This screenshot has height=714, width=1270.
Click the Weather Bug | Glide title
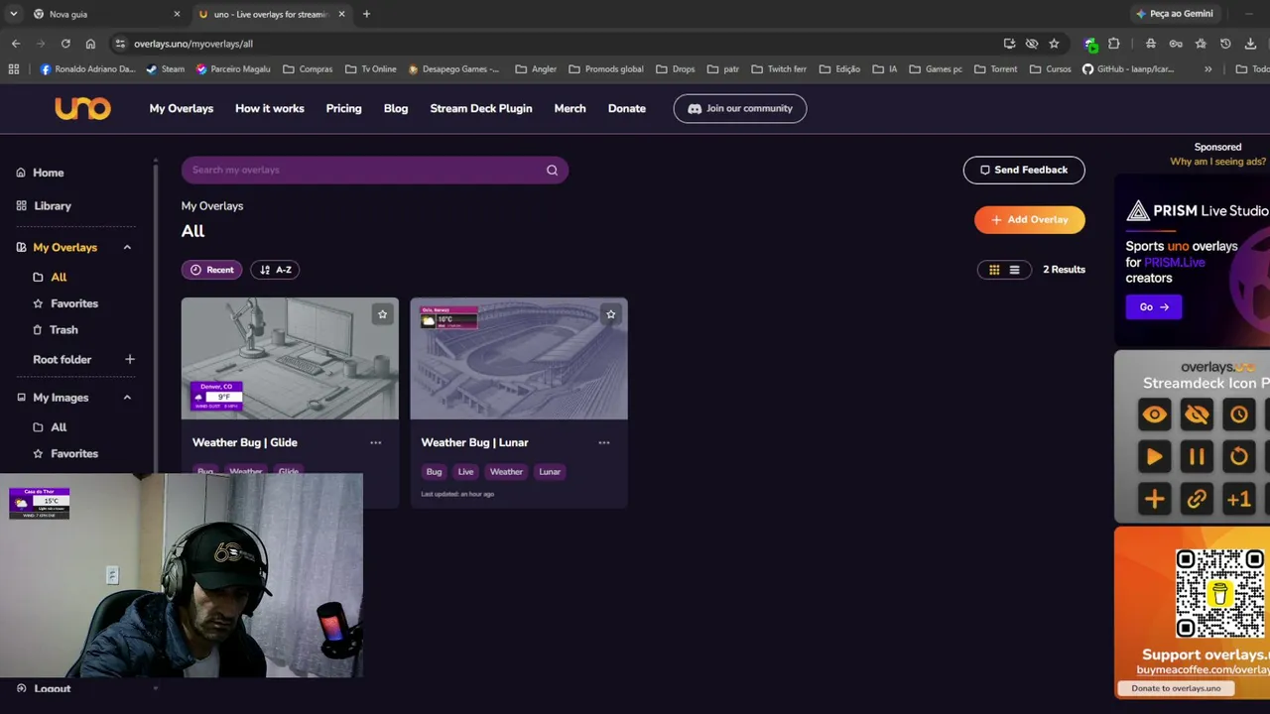coord(245,442)
